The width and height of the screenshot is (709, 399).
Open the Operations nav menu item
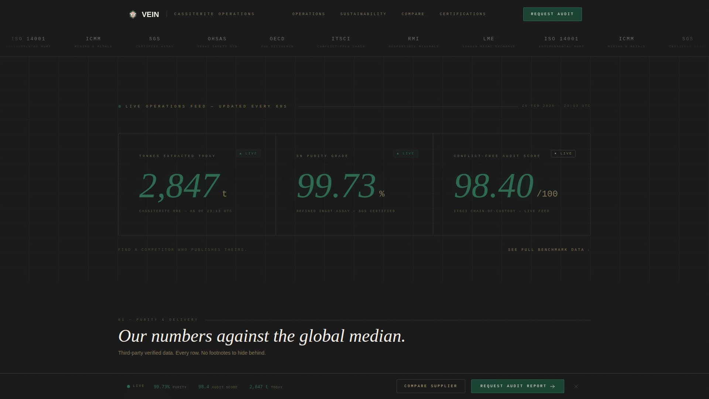coord(309,14)
